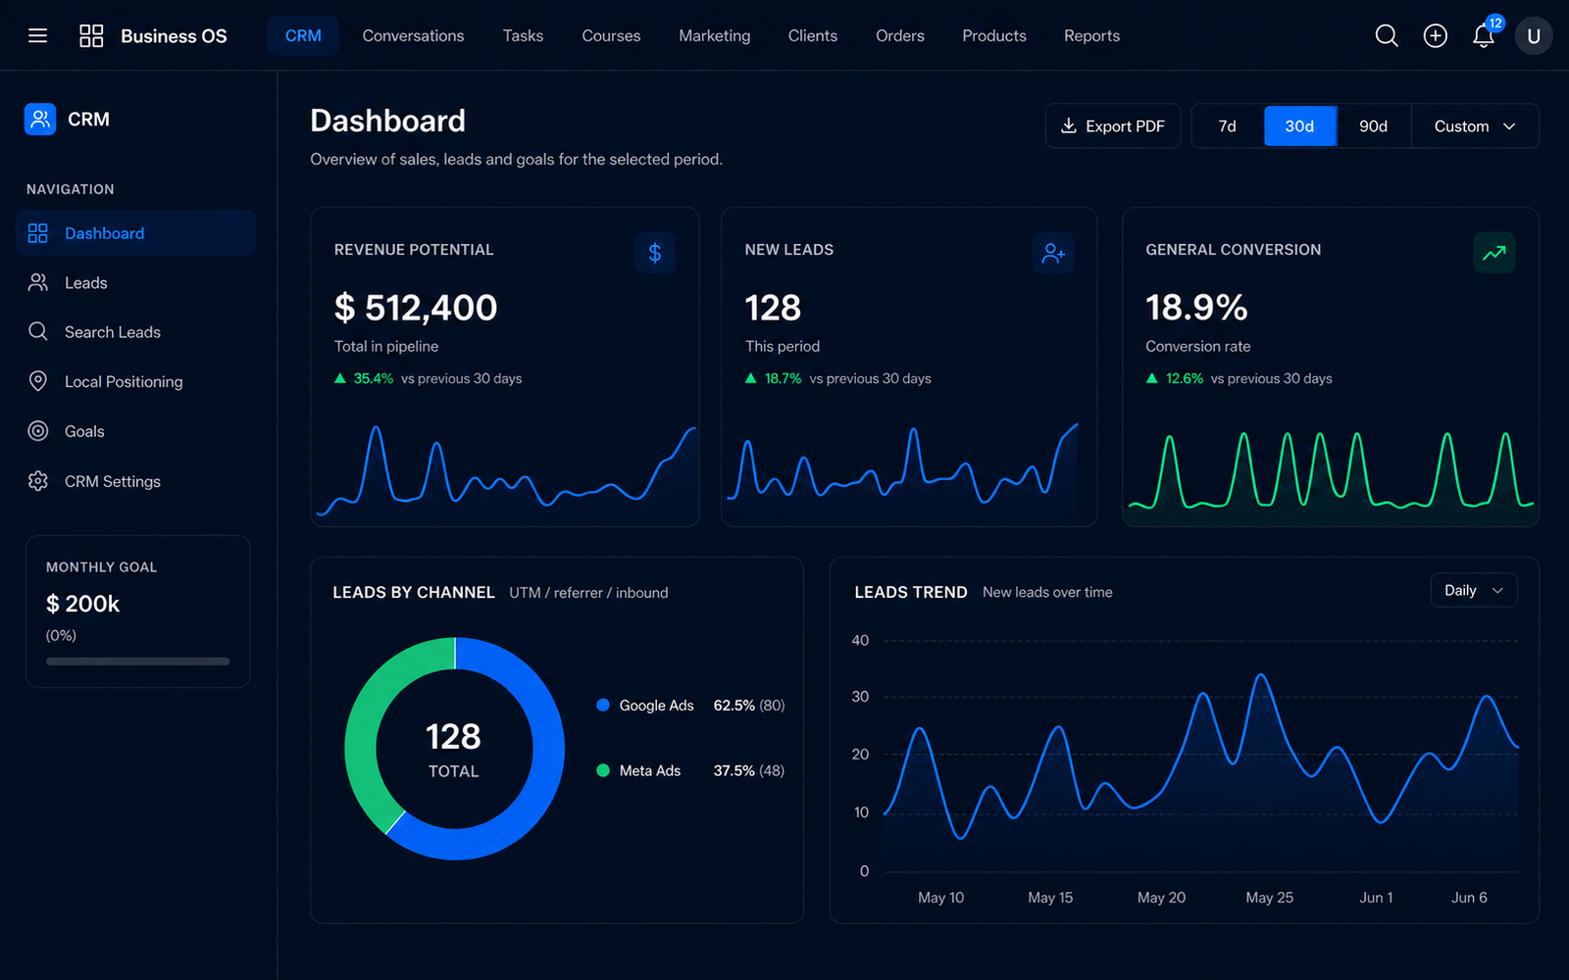Viewport: 1569px width, 980px height.
Task: Open the Reports tab
Action: (1091, 36)
